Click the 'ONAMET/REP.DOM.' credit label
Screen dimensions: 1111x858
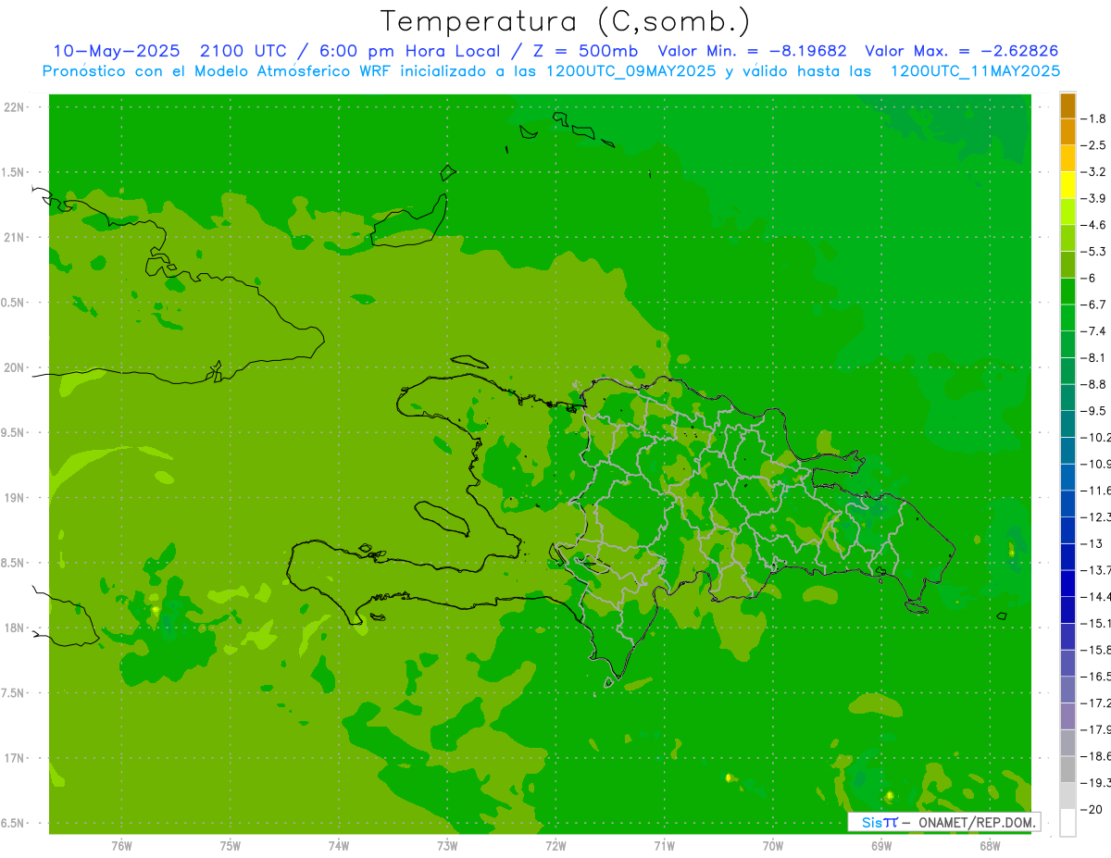pyautogui.click(x=976, y=822)
